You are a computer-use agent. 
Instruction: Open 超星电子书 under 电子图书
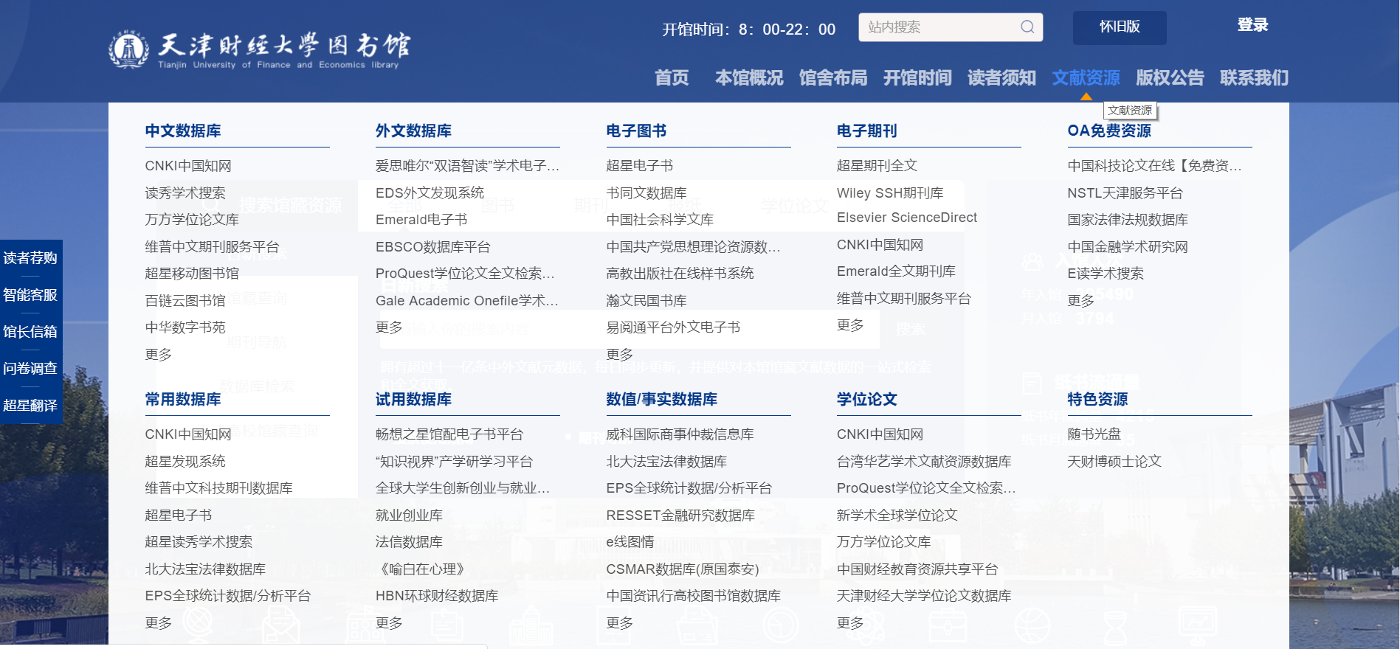640,166
